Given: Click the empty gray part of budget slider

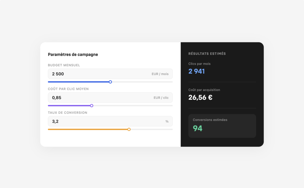Looking at the screenshot, I should 142,82.
